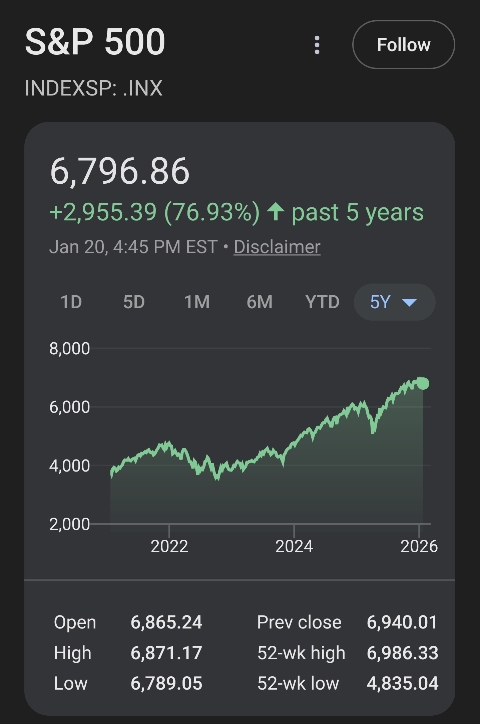The height and width of the screenshot is (724, 480).
Task: Open the Disclaimer link
Action: 277,247
